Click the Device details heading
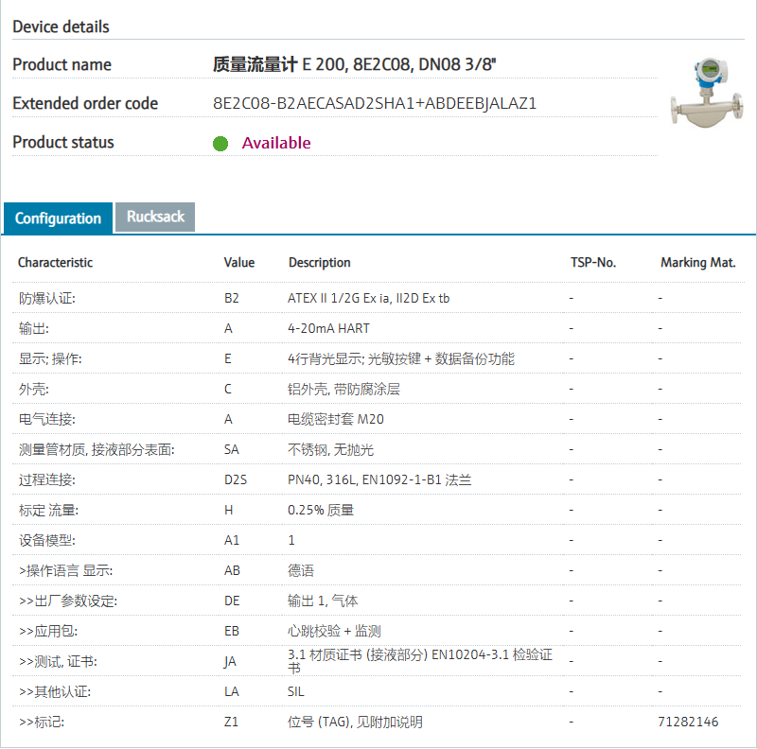Viewport: 757px width, 749px height. [61, 26]
